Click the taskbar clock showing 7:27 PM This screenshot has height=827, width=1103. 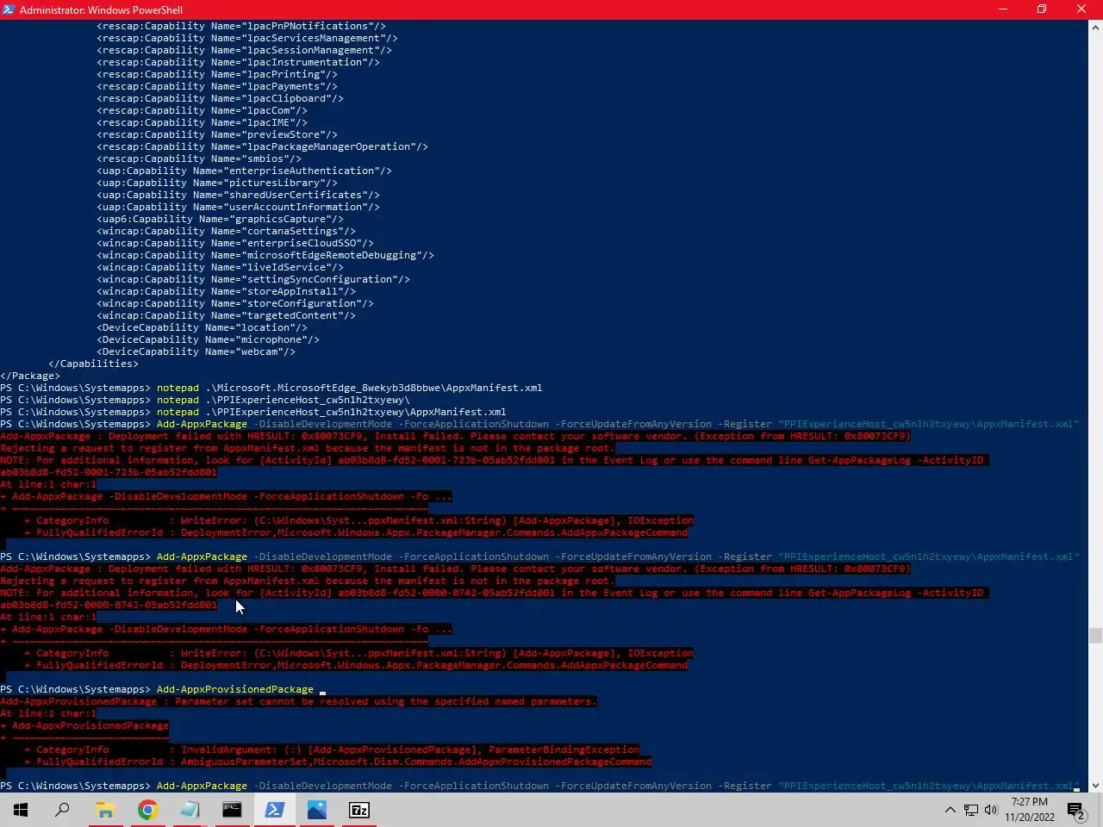coord(1030,810)
